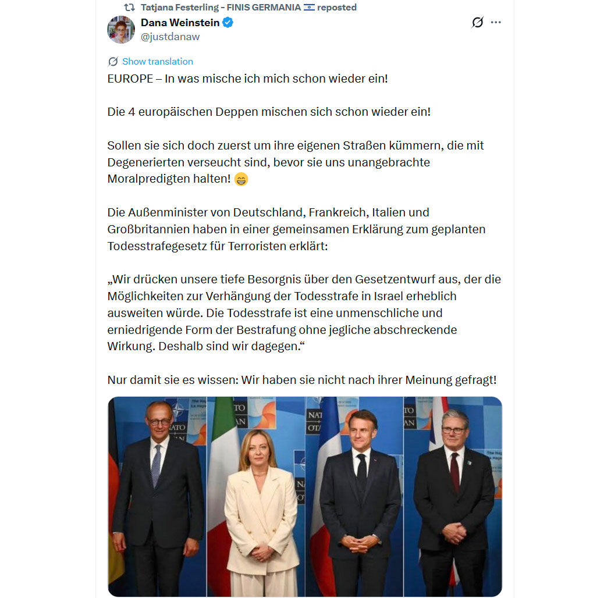The image size is (611, 598).
Task: Click the grinning emoji after Moralpredigten halten
Action: (241, 179)
